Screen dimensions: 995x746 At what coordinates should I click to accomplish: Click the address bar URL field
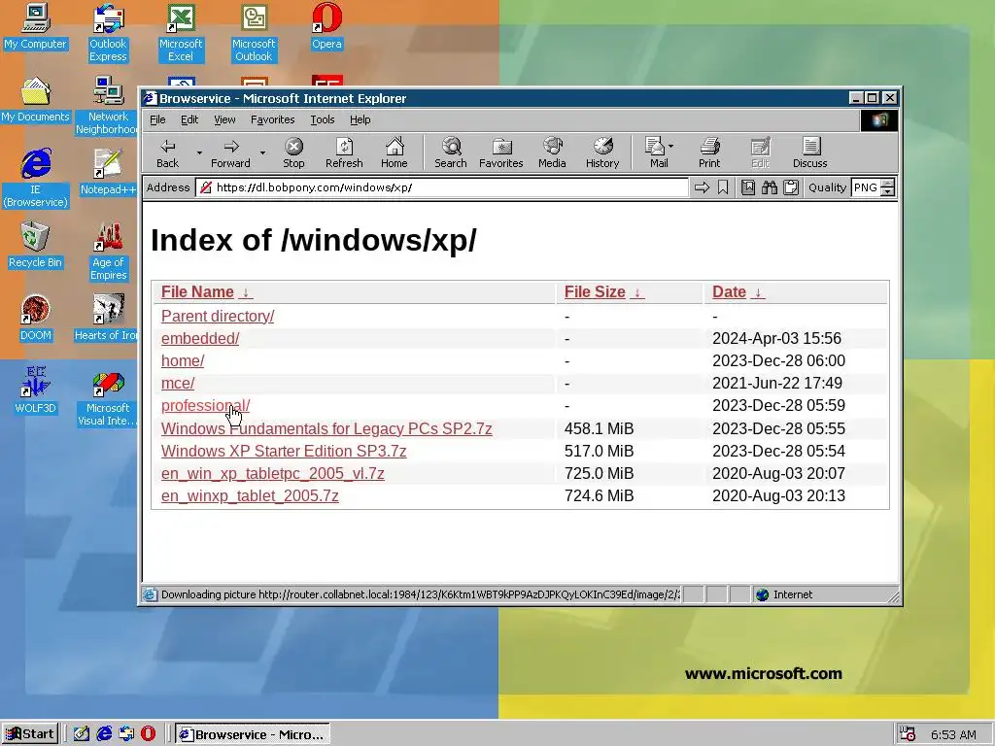442,187
